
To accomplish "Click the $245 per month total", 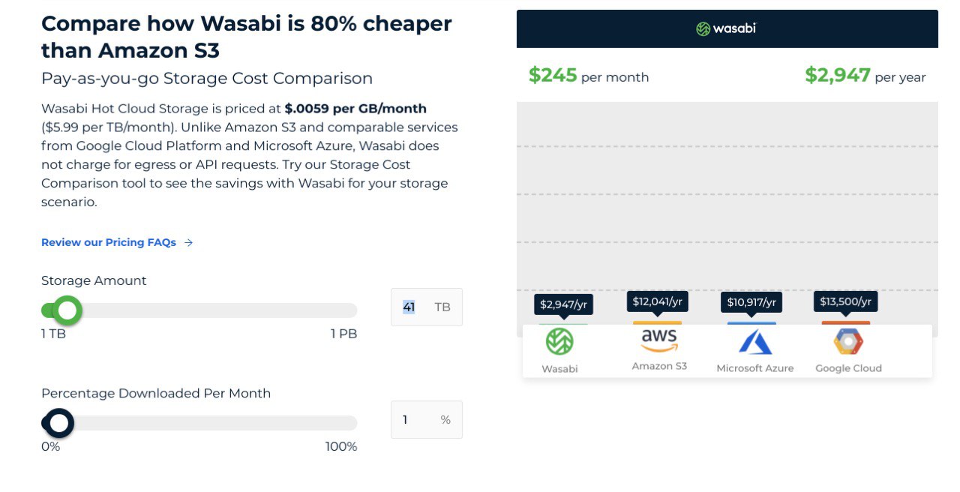I will tap(589, 76).
